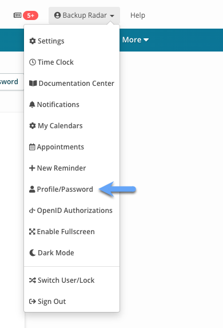The image size is (223, 328).
Task: Open My Calendars from the menu
Action: (71, 126)
